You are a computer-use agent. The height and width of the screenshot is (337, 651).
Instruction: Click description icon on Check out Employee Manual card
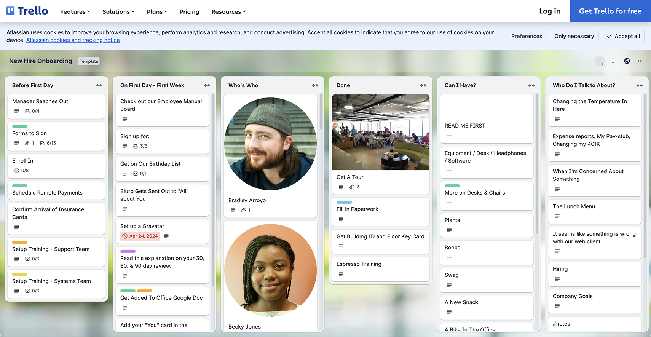click(x=125, y=119)
